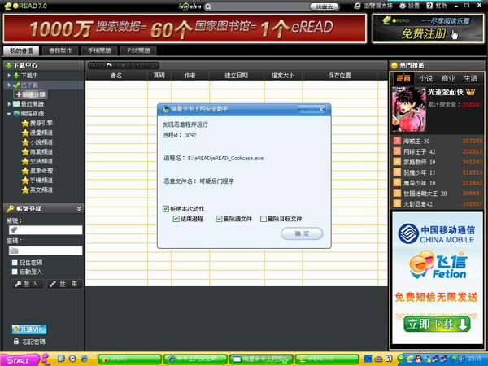Check the 自動登入 checkbox
The height and width of the screenshot is (366, 488).
tap(15, 272)
